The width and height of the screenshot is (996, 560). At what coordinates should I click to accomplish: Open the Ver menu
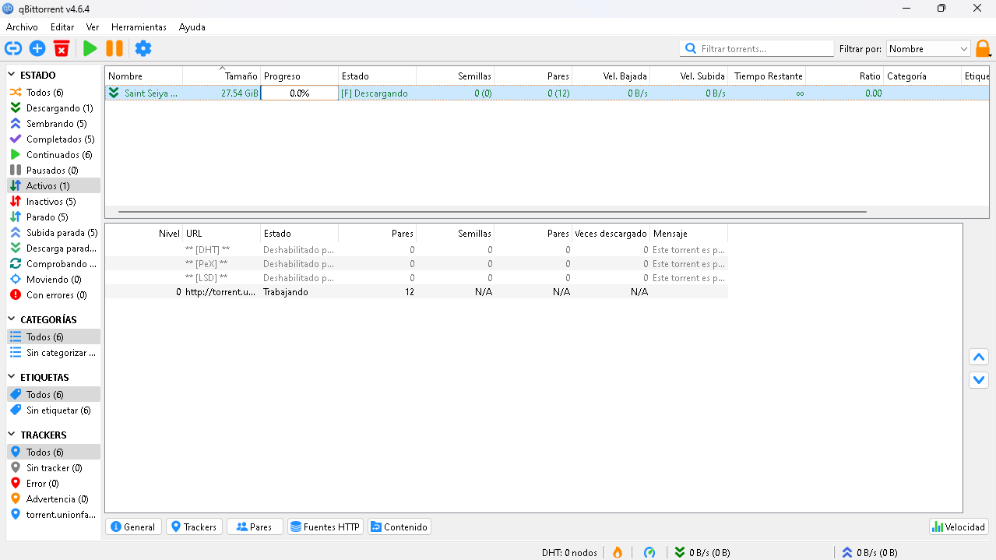(x=93, y=27)
